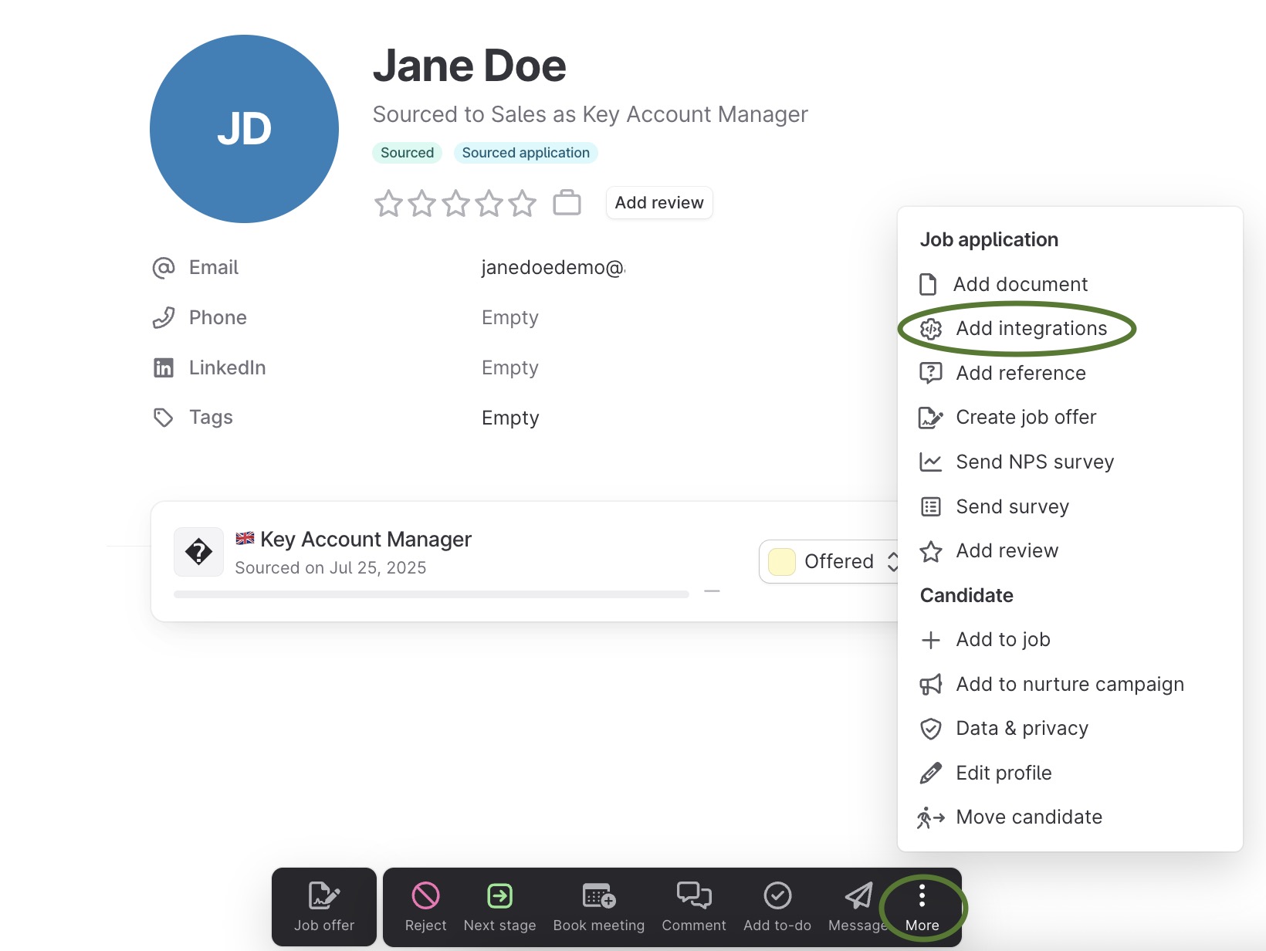Image resolution: width=1266 pixels, height=951 pixels.
Task: Select the third rating star
Action: (455, 204)
